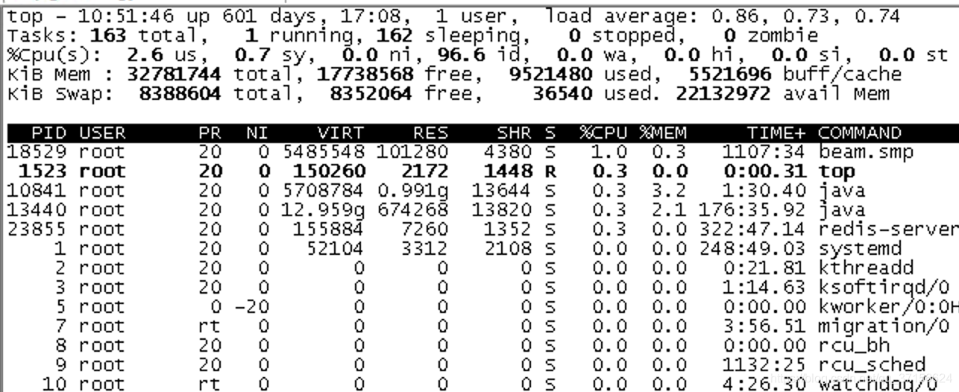Image resolution: width=959 pixels, height=392 pixels.
Task: Select the redis-server command
Action: tap(888, 229)
